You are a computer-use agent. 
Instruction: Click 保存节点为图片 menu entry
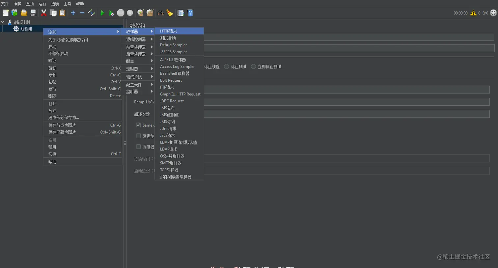(83, 125)
